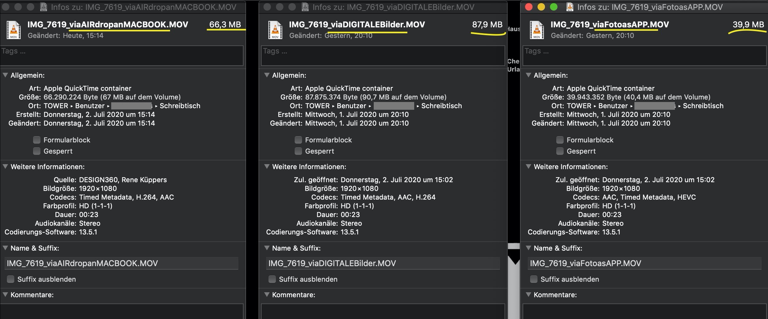Check Formularblock in viaFotoasAPP window
768x319 pixels.
click(x=560, y=140)
